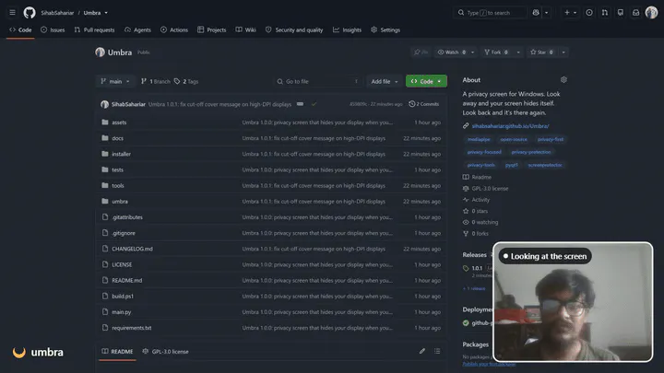This screenshot has height=373, width=664.
Task: Open CHANGELOG.md file
Action: pyautogui.click(x=132, y=249)
